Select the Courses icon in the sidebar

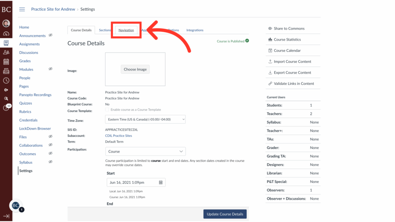tap(6, 43)
